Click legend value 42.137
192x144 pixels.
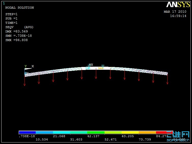click(x=93, y=136)
